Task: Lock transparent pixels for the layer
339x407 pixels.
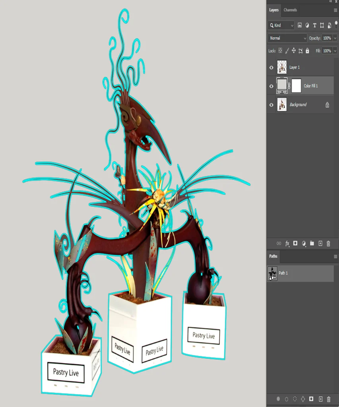Action: (280, 51)
